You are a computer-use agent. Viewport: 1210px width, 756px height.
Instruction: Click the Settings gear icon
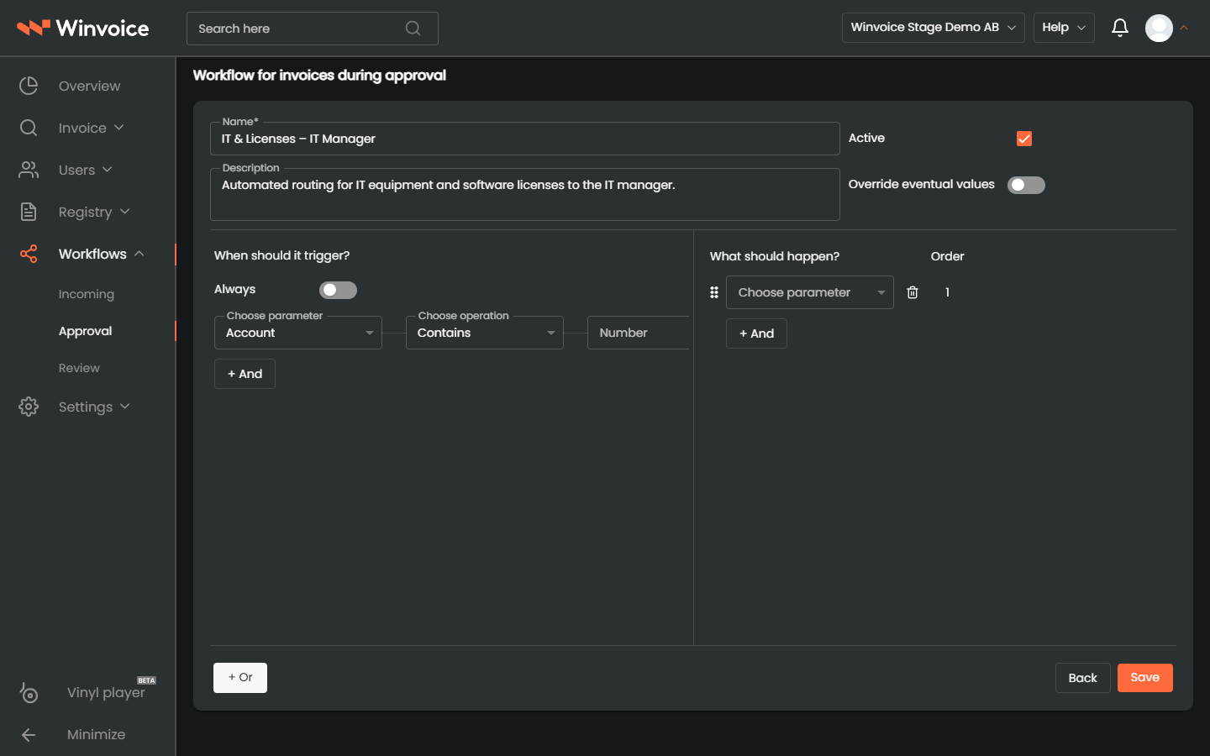(29, 407)
